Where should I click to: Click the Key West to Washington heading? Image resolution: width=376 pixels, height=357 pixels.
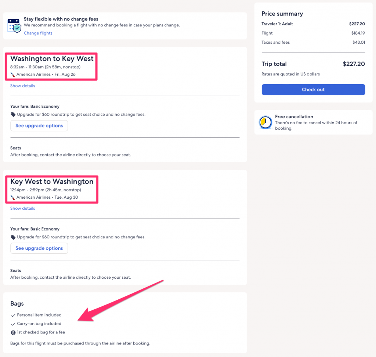(x=52, y=181)
